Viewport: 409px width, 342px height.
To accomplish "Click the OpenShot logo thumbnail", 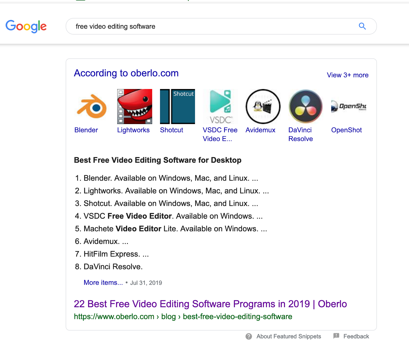I will pos(349,106).
